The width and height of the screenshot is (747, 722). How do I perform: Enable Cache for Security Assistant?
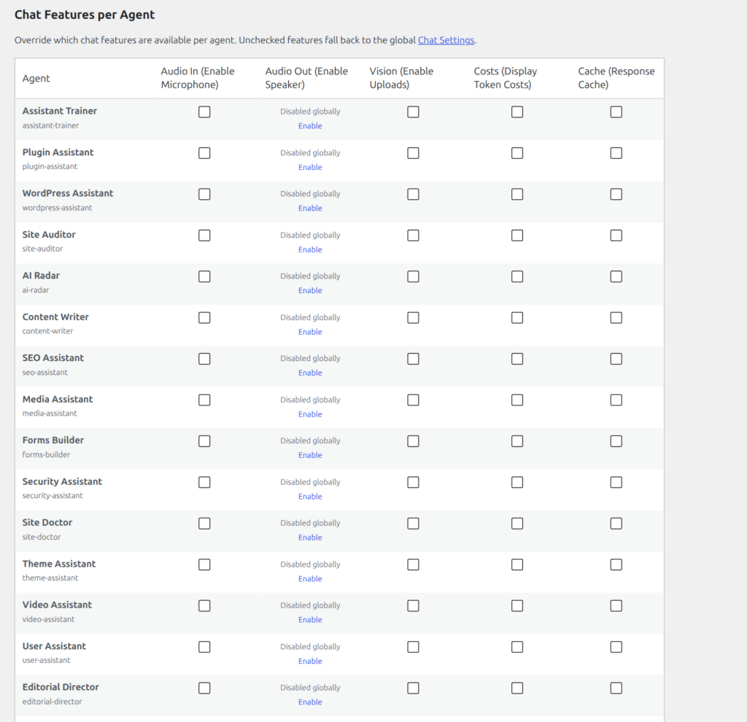point(616,483)
